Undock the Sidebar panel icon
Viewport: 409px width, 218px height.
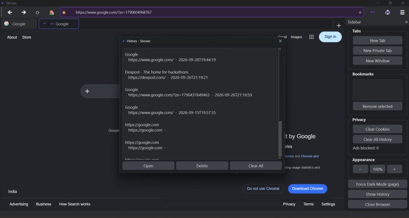tap(406, 22)
